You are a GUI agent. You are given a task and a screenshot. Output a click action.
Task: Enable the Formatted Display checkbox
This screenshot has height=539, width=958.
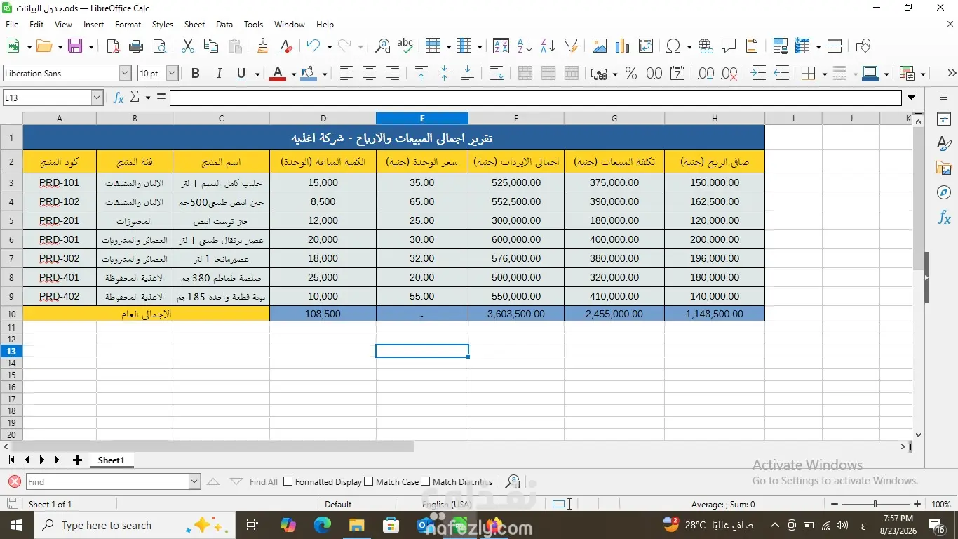point(288,481)
